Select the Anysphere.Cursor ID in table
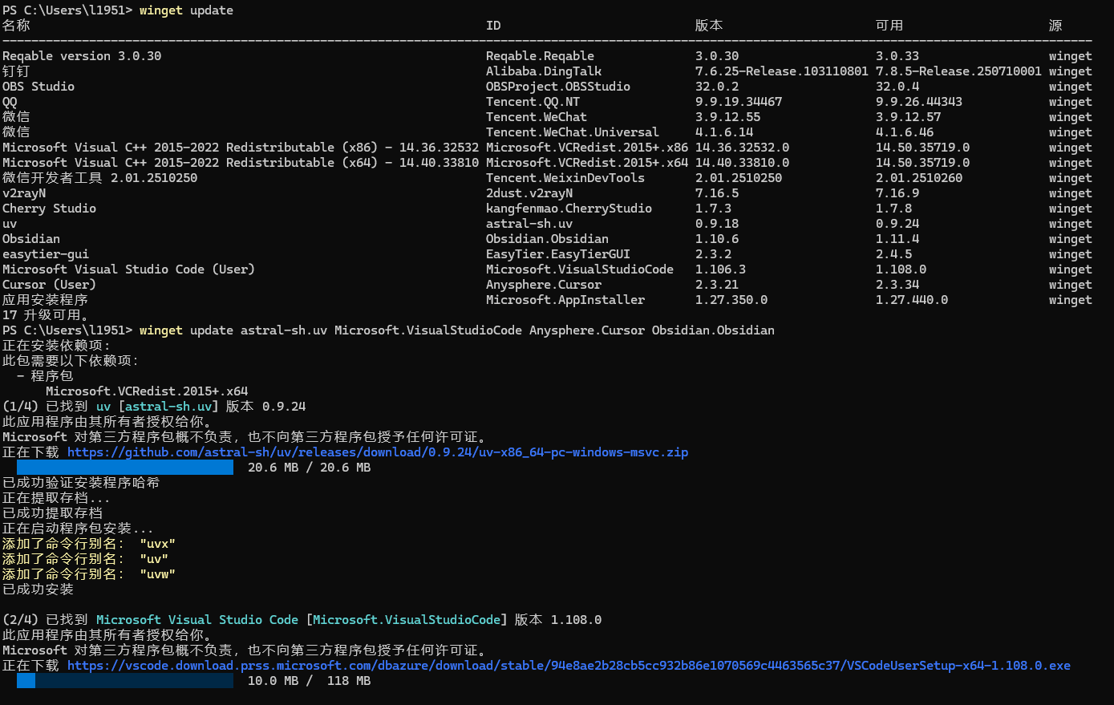Viewport: 1114px width, 705px height. [544, 285]
